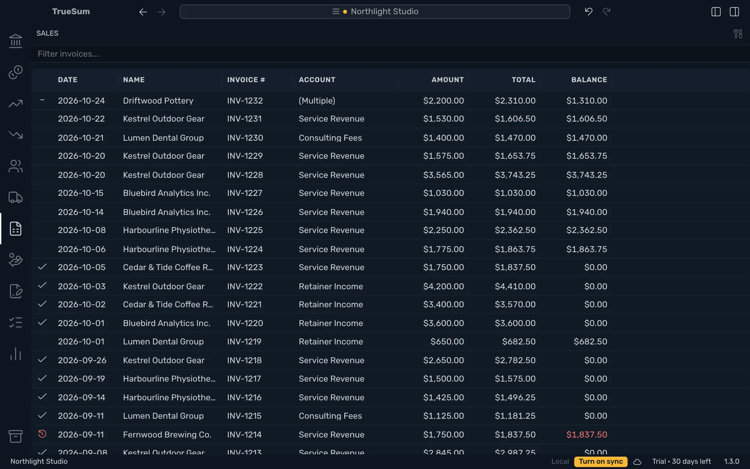Viewport: 750px width, 469px height.
Task: Navigate forward with the right arrow
Action: click(x=161, y=12)
